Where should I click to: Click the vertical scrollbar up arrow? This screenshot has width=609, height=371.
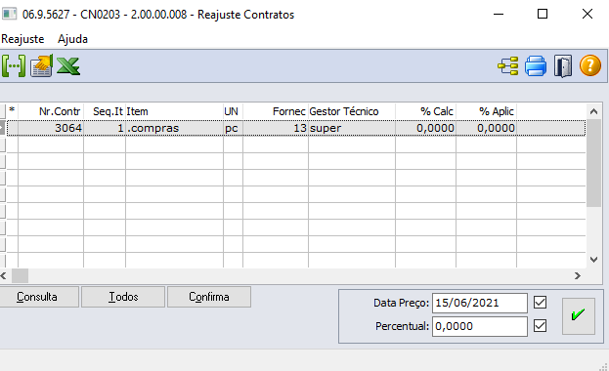[x=593, y=111]
